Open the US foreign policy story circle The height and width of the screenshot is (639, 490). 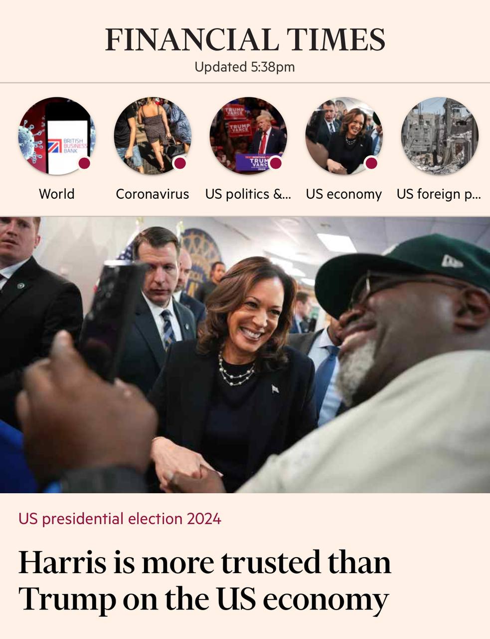pos(440,136)
